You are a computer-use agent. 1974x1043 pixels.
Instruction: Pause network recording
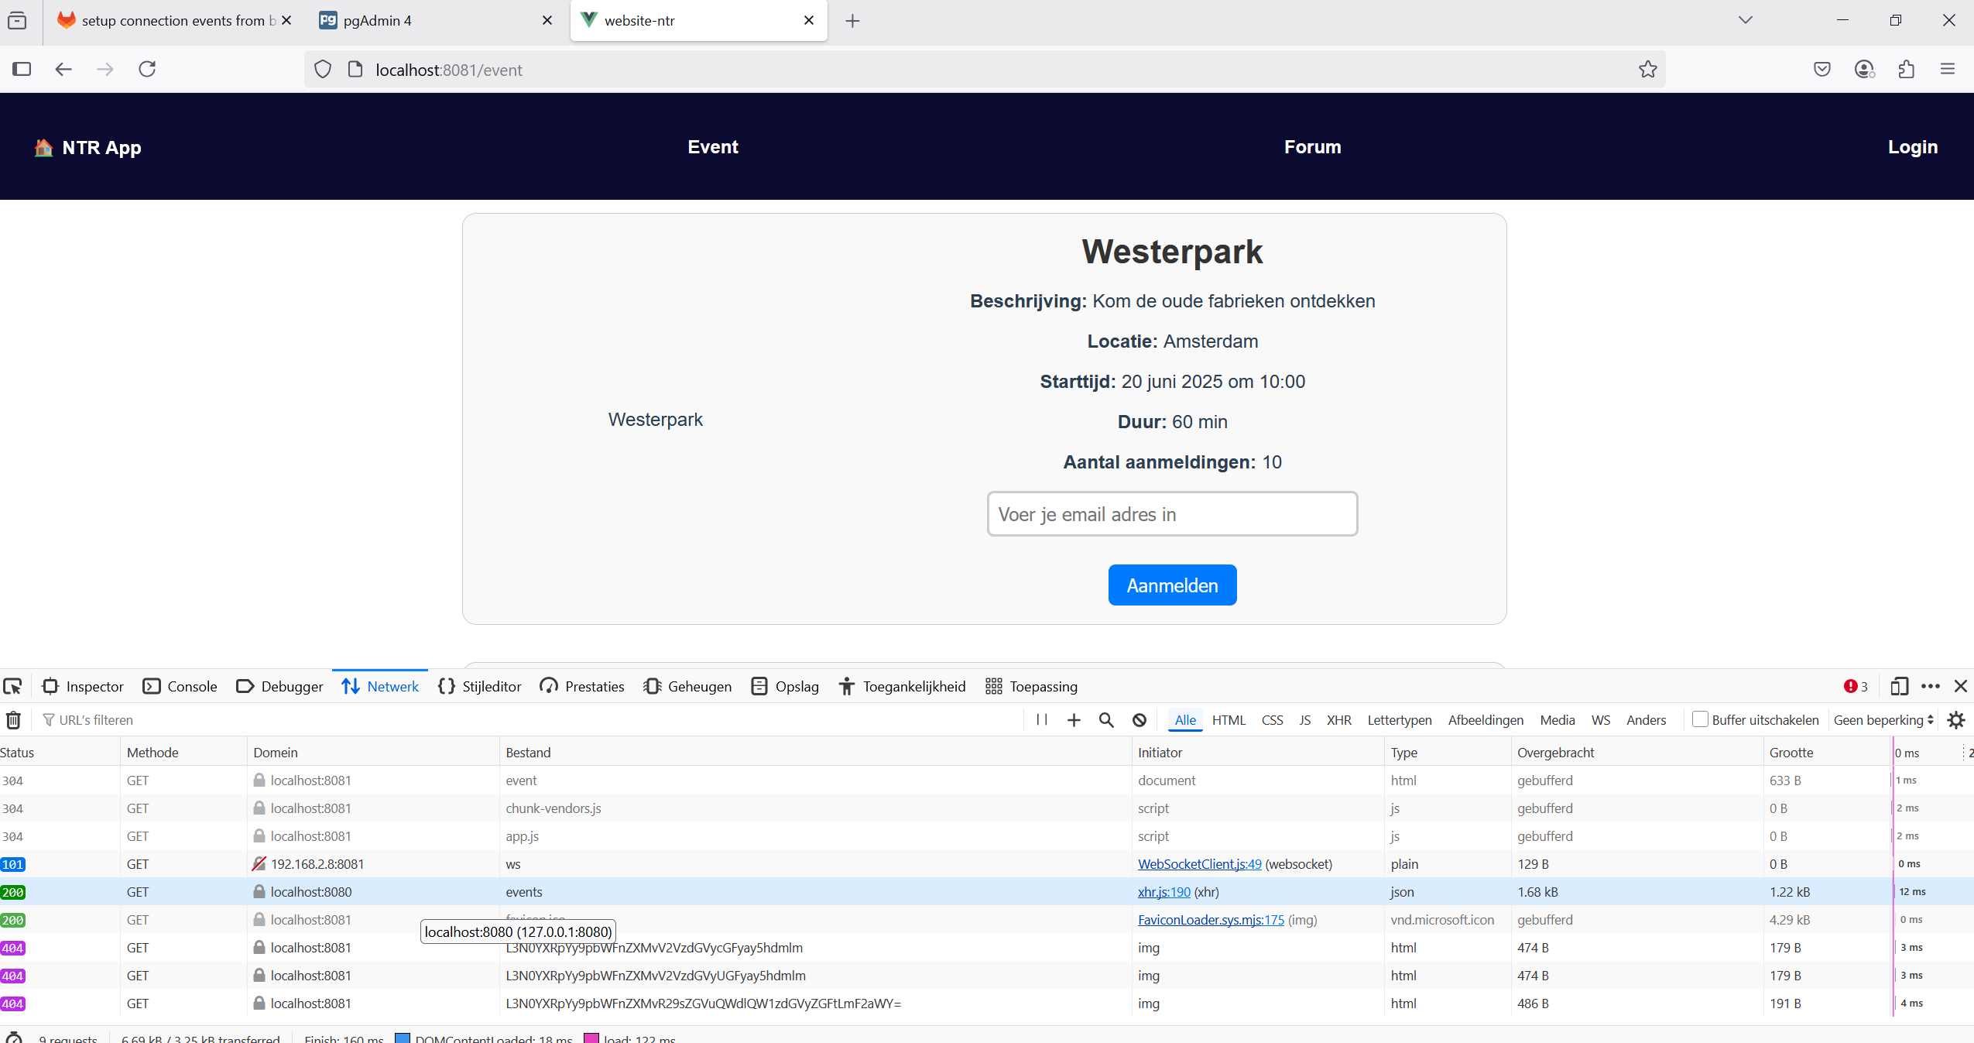(x=1042, y=720)
